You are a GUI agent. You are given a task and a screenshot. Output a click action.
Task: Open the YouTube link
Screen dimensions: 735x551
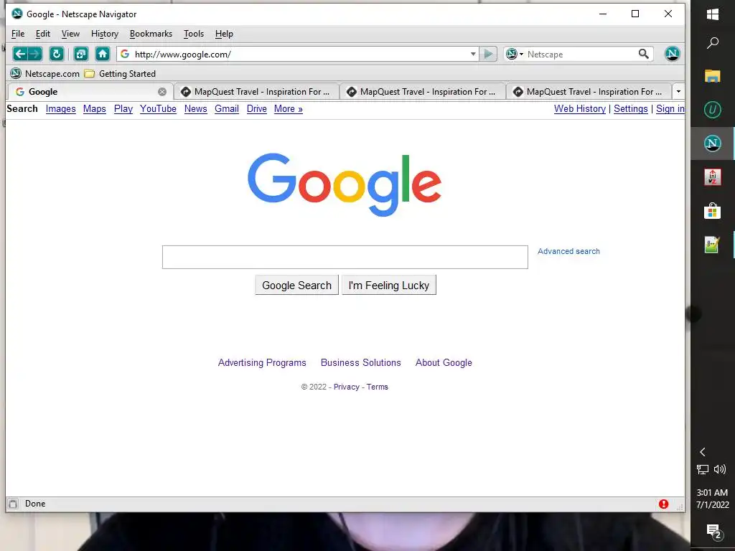[x=158, y=109]
